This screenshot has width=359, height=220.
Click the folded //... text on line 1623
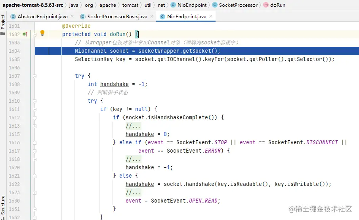coord(133,193)
